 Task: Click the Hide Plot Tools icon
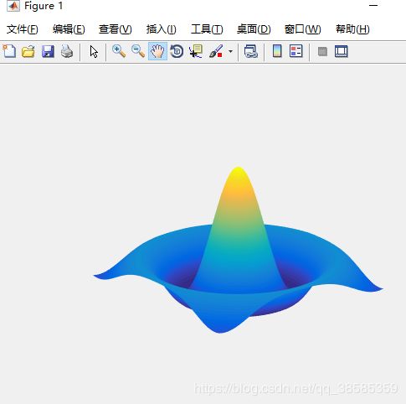click(x=322, y=52)
